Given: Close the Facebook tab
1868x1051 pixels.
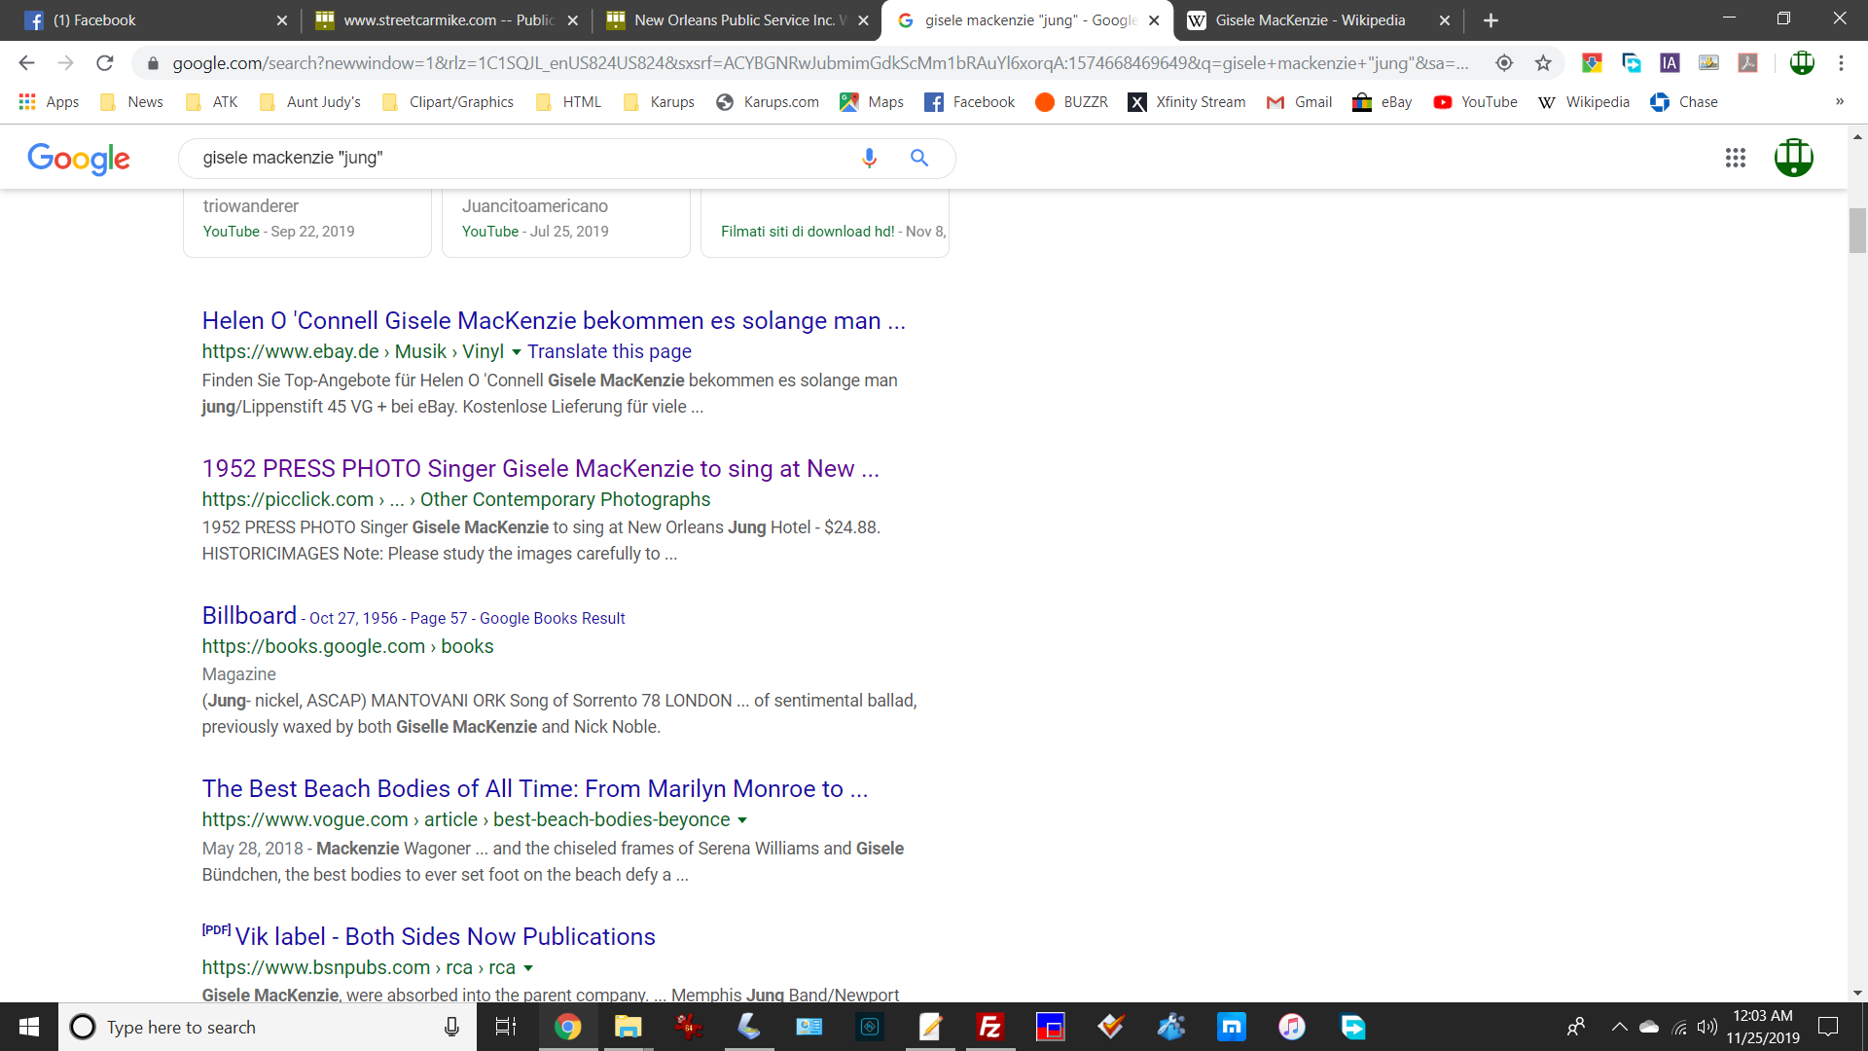Looking at the screenshot, I should click(282, 20).
